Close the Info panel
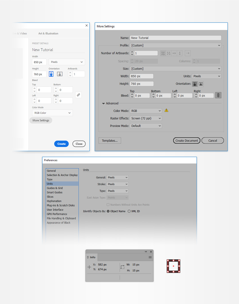 pos(151,252)
